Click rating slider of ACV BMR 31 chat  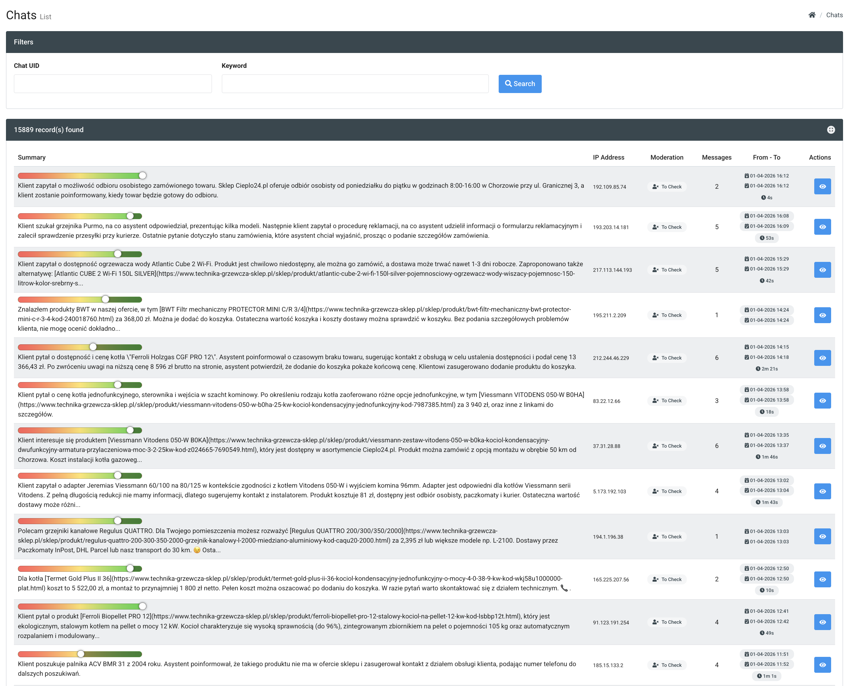pos(81,654)
